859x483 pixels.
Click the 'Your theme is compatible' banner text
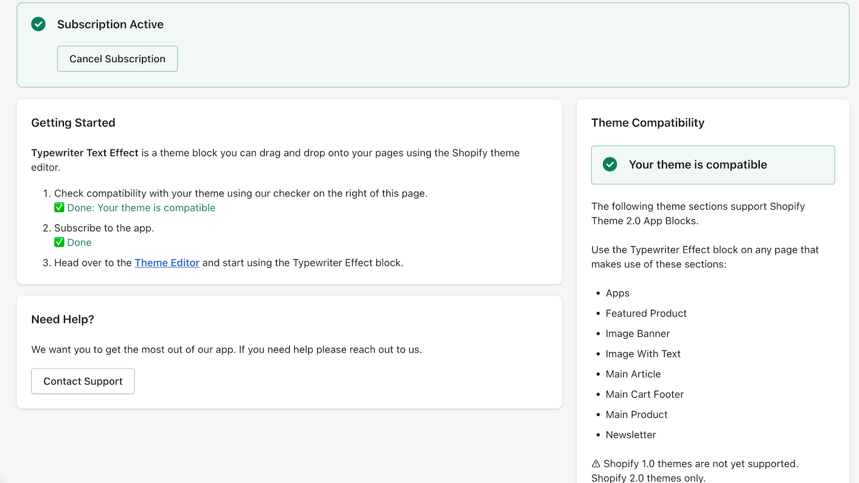tap(697, 165)
